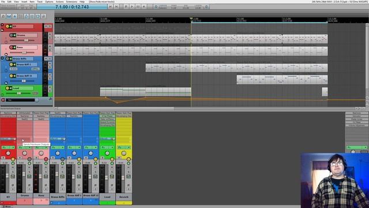
Task: Open the Edit menu
Action: [x=9, y=2]
